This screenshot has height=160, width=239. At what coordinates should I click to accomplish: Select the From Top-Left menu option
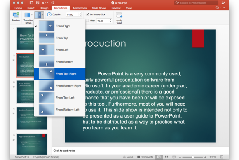(60, 98)
